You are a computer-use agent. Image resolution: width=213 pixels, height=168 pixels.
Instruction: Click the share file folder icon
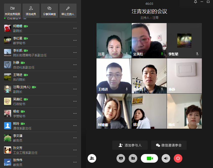pyautogui.click(x=133, y=158)
